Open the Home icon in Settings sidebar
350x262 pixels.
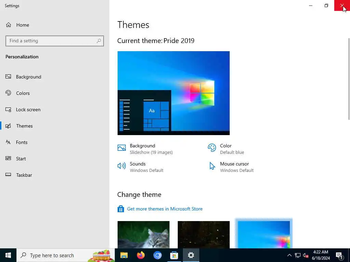pyautogui.click(x=9, y=25)
